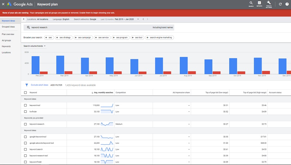Viewport: 291px width, 165px height.
Task: Open the date range dropdown
Action: [138, 19]
